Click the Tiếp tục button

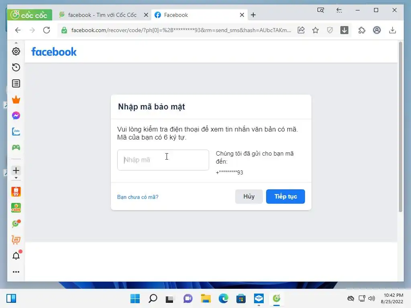[285, 197]
